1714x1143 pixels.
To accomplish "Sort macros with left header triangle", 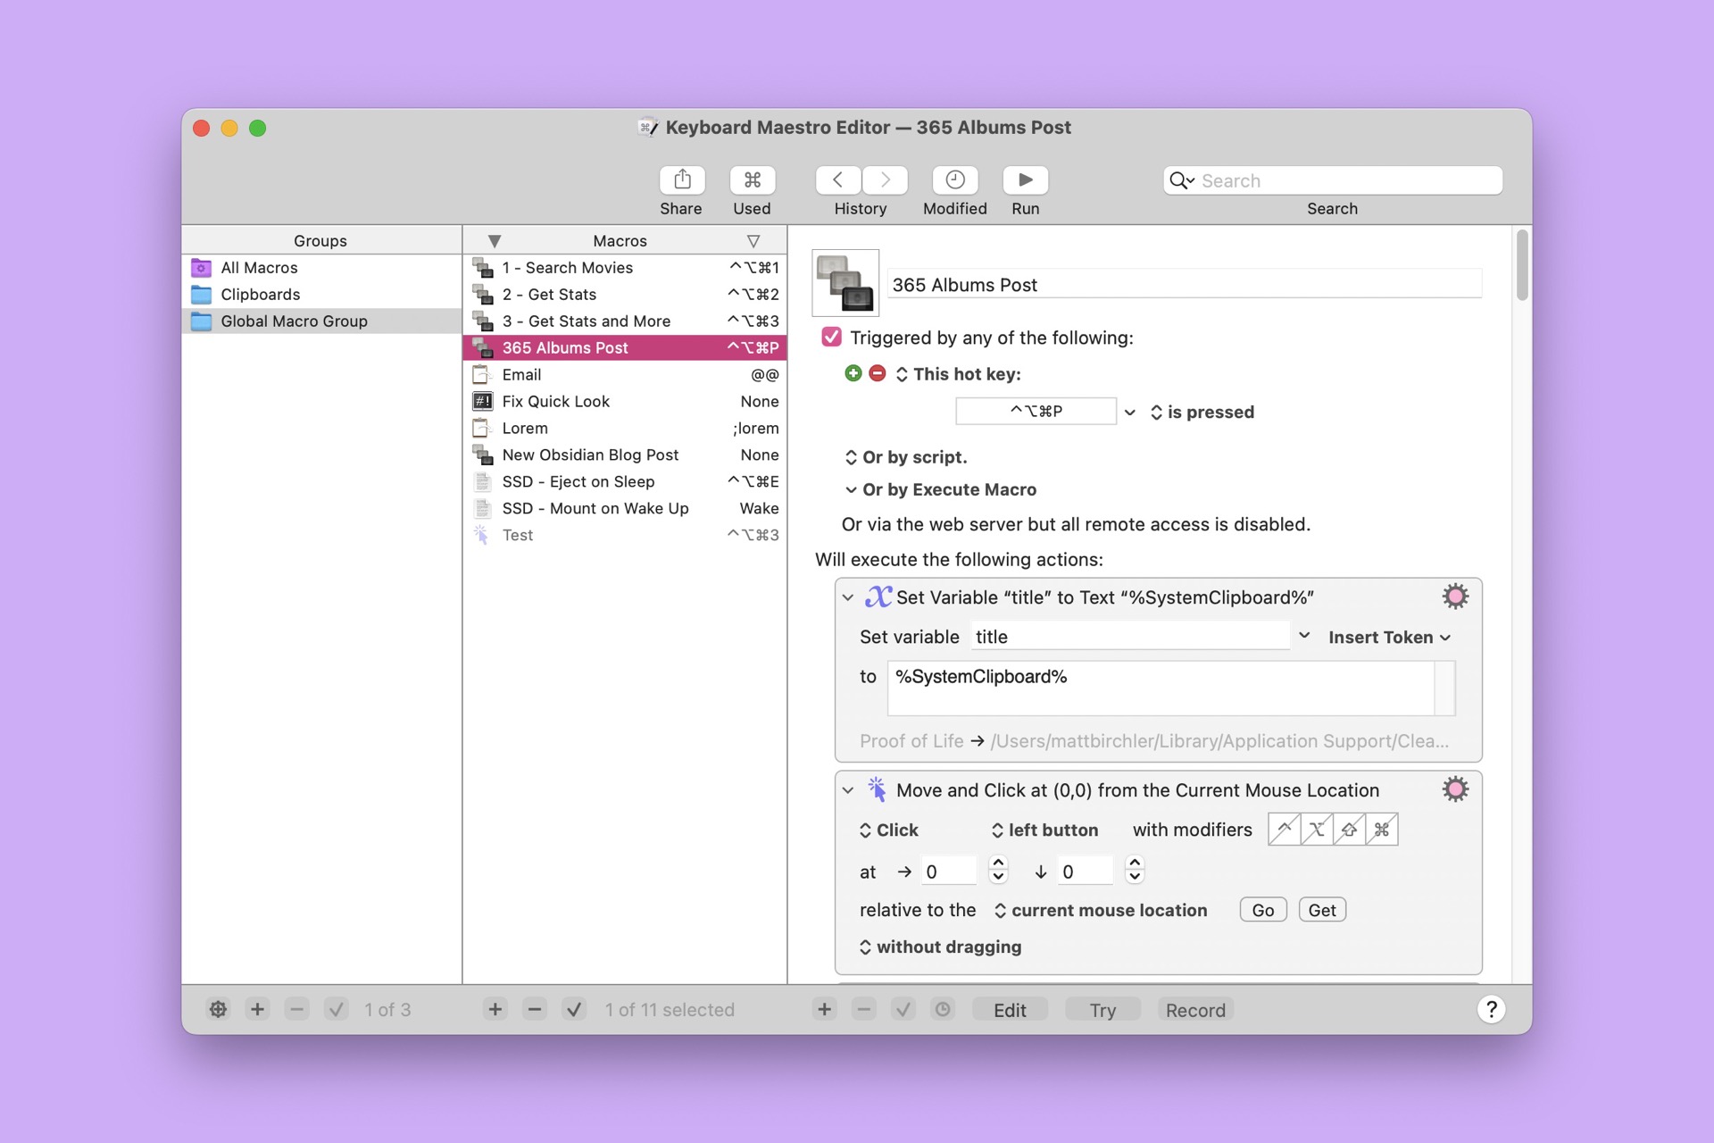I will click(x=495, y=241).
